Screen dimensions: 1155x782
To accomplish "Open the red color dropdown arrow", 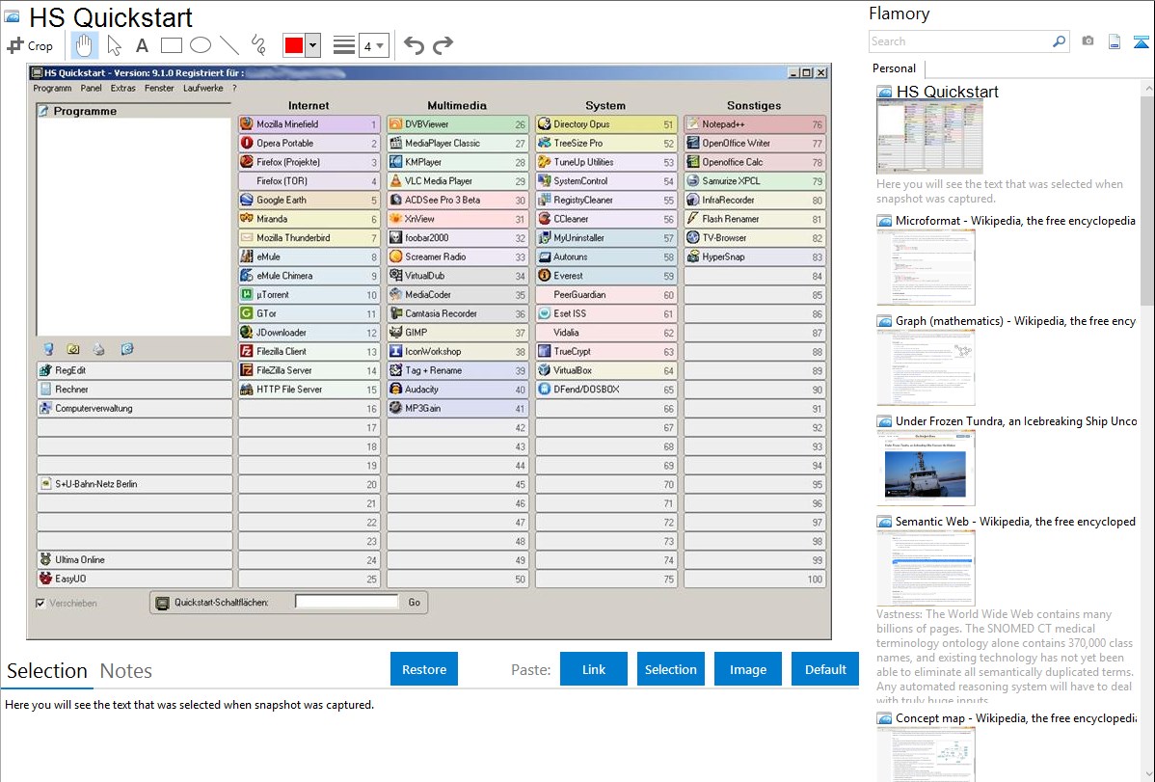I will (x=313, y=45).
